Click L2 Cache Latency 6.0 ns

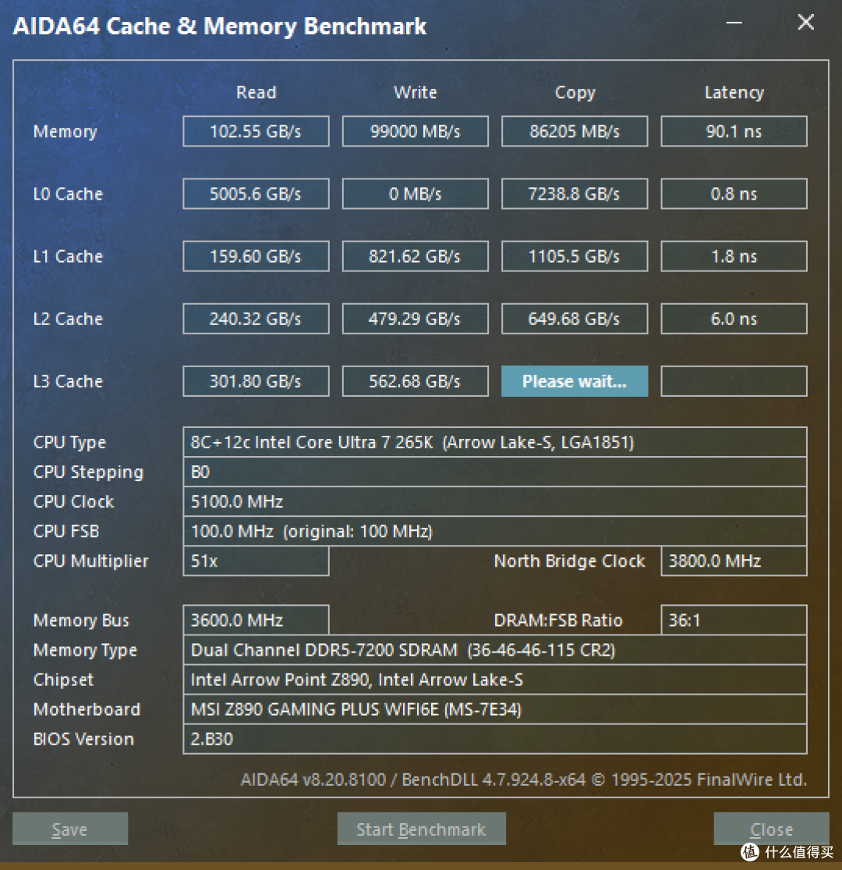click(734, 319)
